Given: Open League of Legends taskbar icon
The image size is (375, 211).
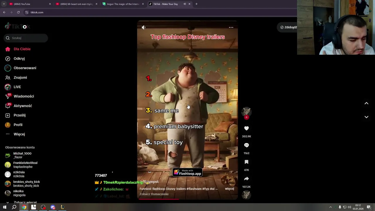Looking at the screenshot, I should pyautogui.click(x=62, y=207).
